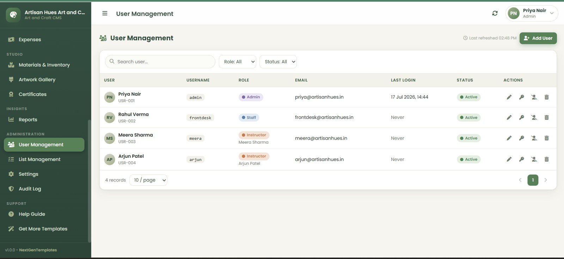Open Certificates in the sidebar
The width and height of the screenshot is (564, 259).
point(44,94)
